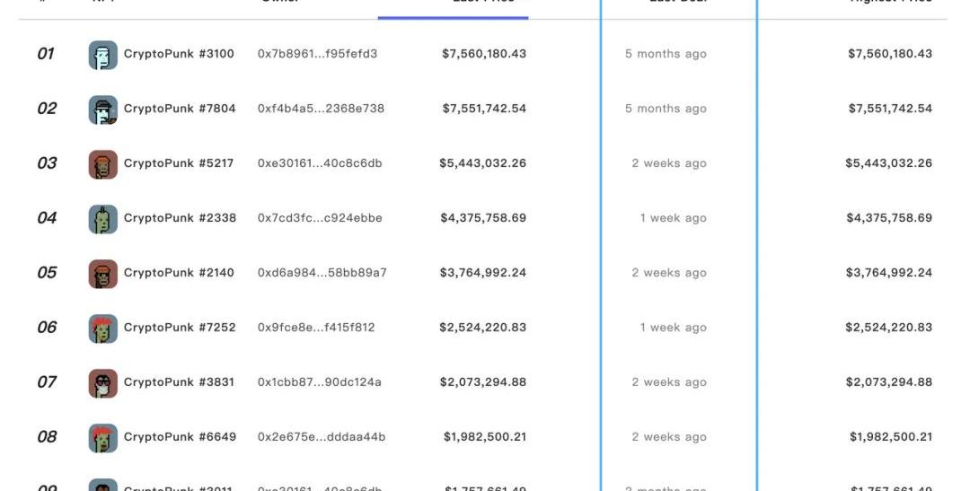Visit owner address 0xf4b4a5...2368e738
Screen dimensions: 970x491
click(x=321, y=109)
